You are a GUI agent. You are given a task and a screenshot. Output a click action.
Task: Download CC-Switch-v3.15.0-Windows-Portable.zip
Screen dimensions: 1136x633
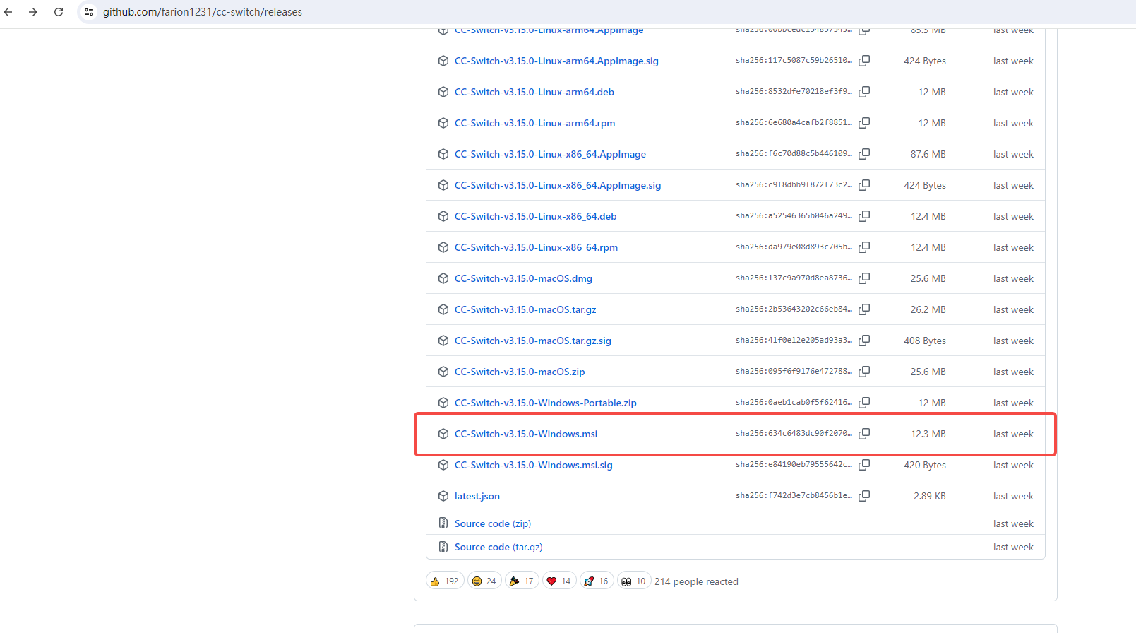click(x=546, y=403)
